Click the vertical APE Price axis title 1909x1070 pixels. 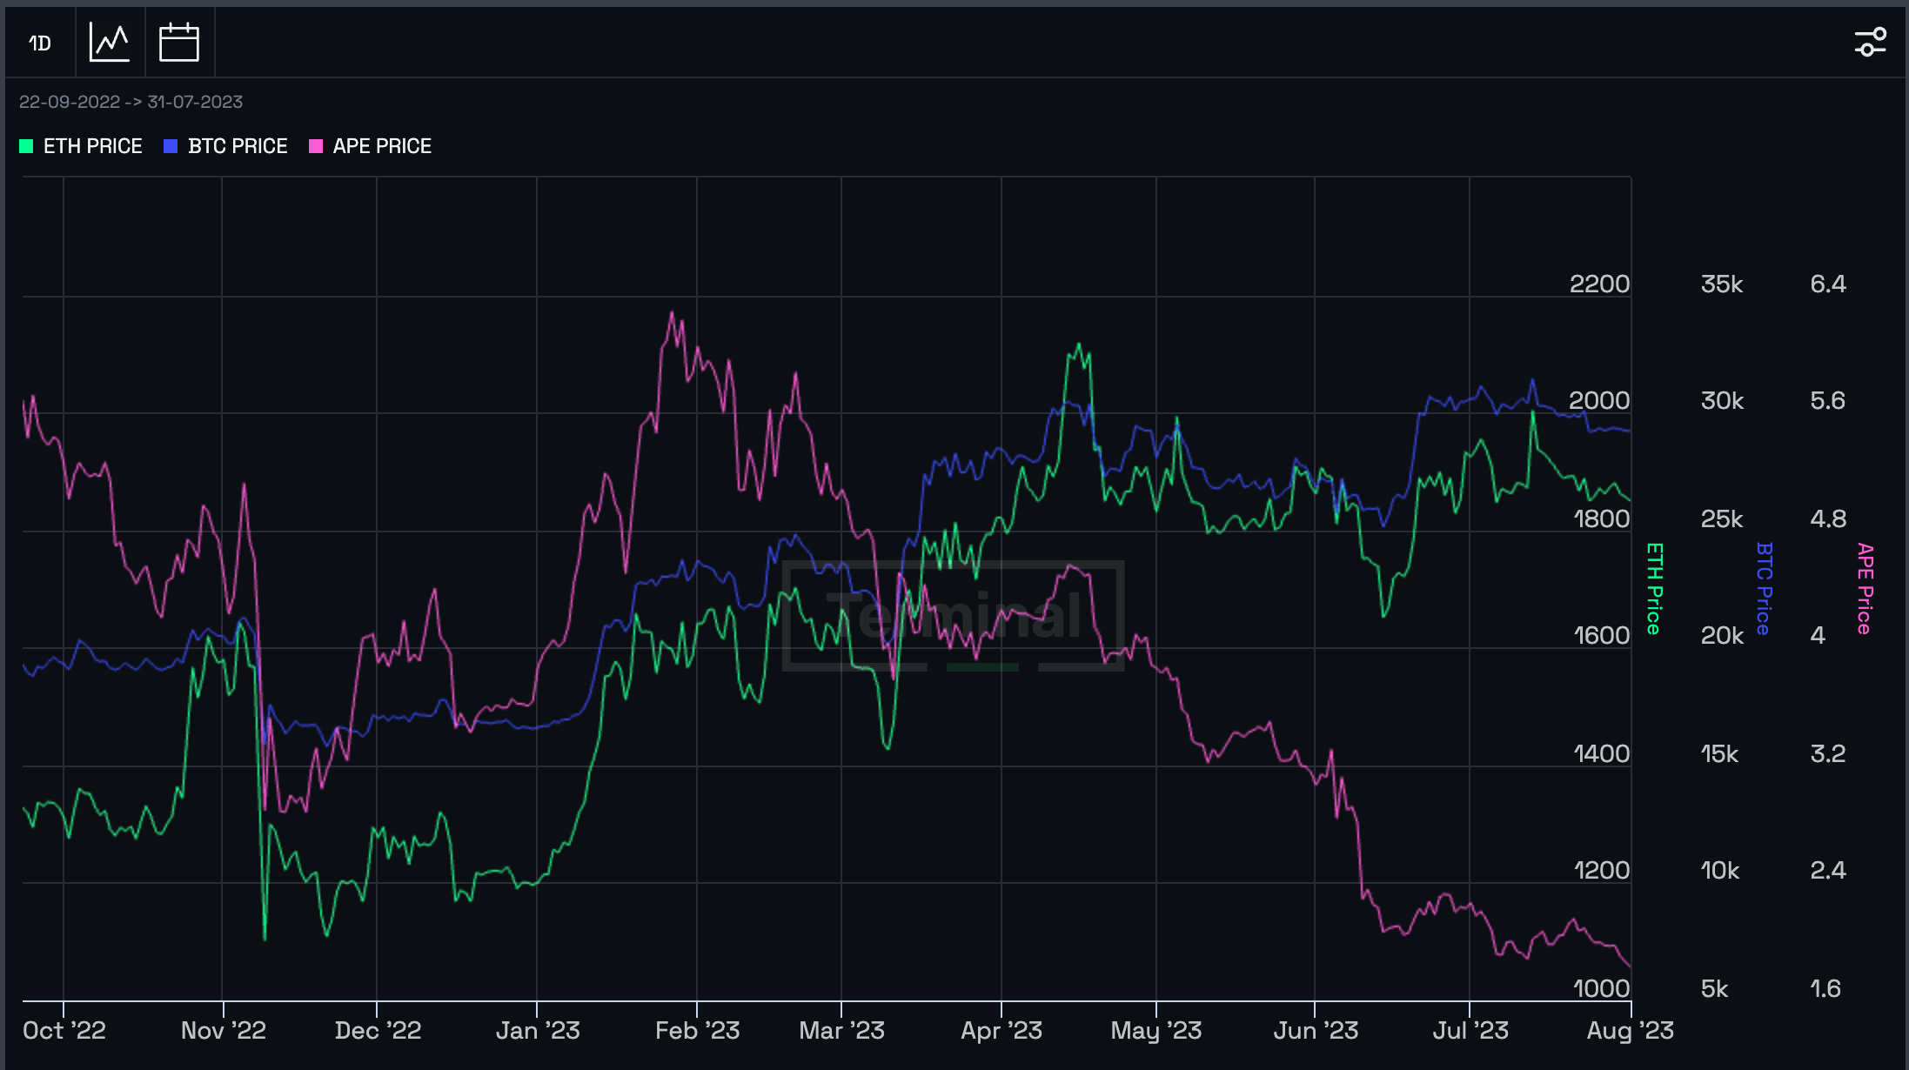coord(1865,589)
